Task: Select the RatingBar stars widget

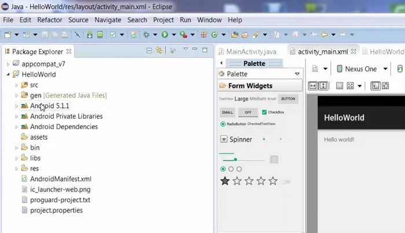Action: tap(249, 181)
